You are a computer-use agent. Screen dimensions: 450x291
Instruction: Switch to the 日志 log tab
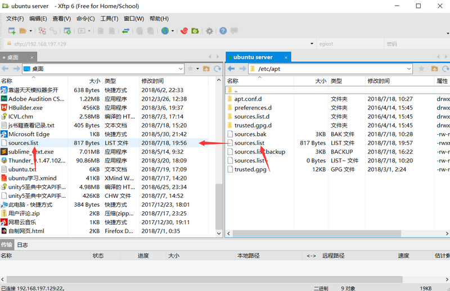click(x=22, y=245)
